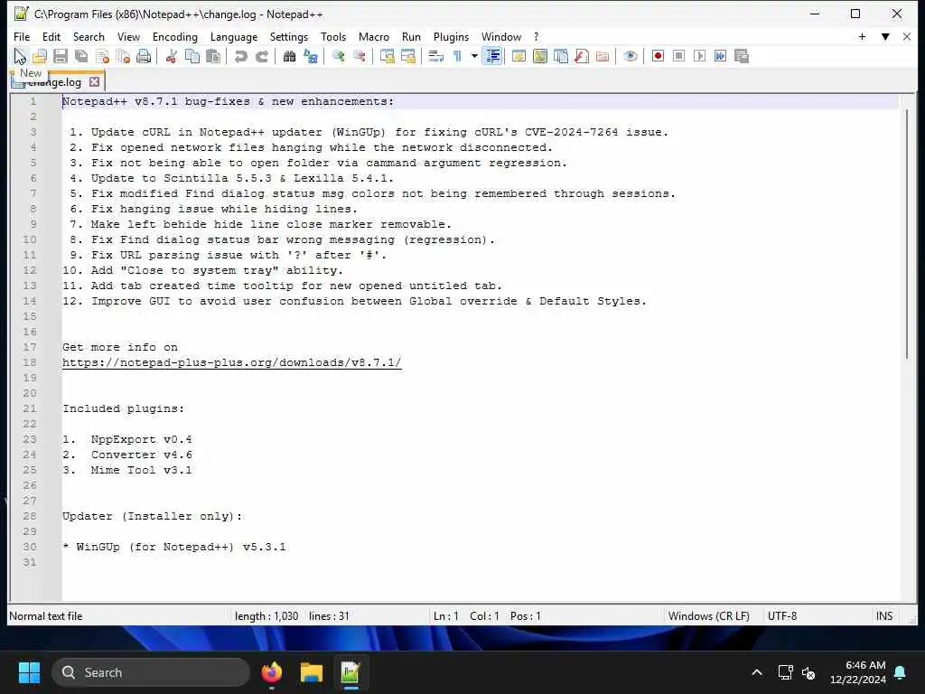Open the Windows Start button
925x694 pixels.
[x=29, y=672]
